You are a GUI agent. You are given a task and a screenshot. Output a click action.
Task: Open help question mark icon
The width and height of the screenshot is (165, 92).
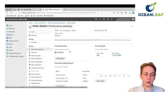pyautogui.click(x=108, y=19)
